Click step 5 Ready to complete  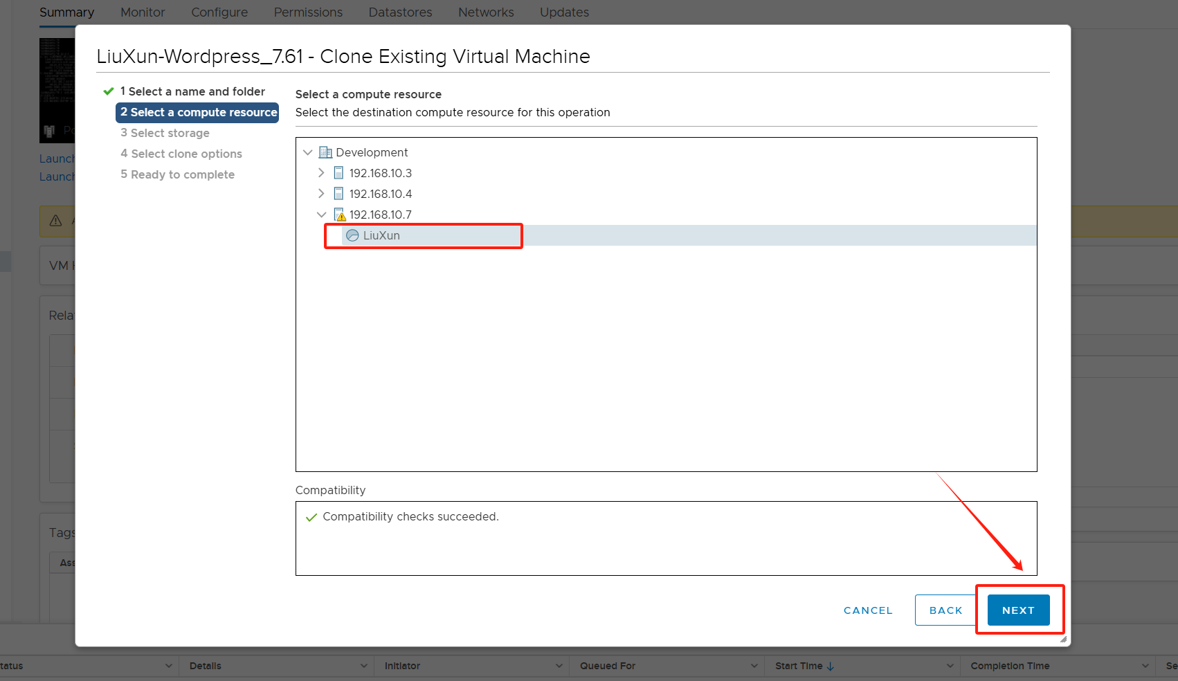177,174
